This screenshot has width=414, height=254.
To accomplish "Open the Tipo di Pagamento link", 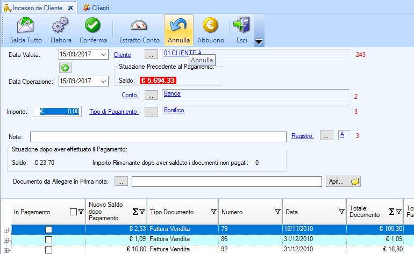I will (x=114, y=112).
